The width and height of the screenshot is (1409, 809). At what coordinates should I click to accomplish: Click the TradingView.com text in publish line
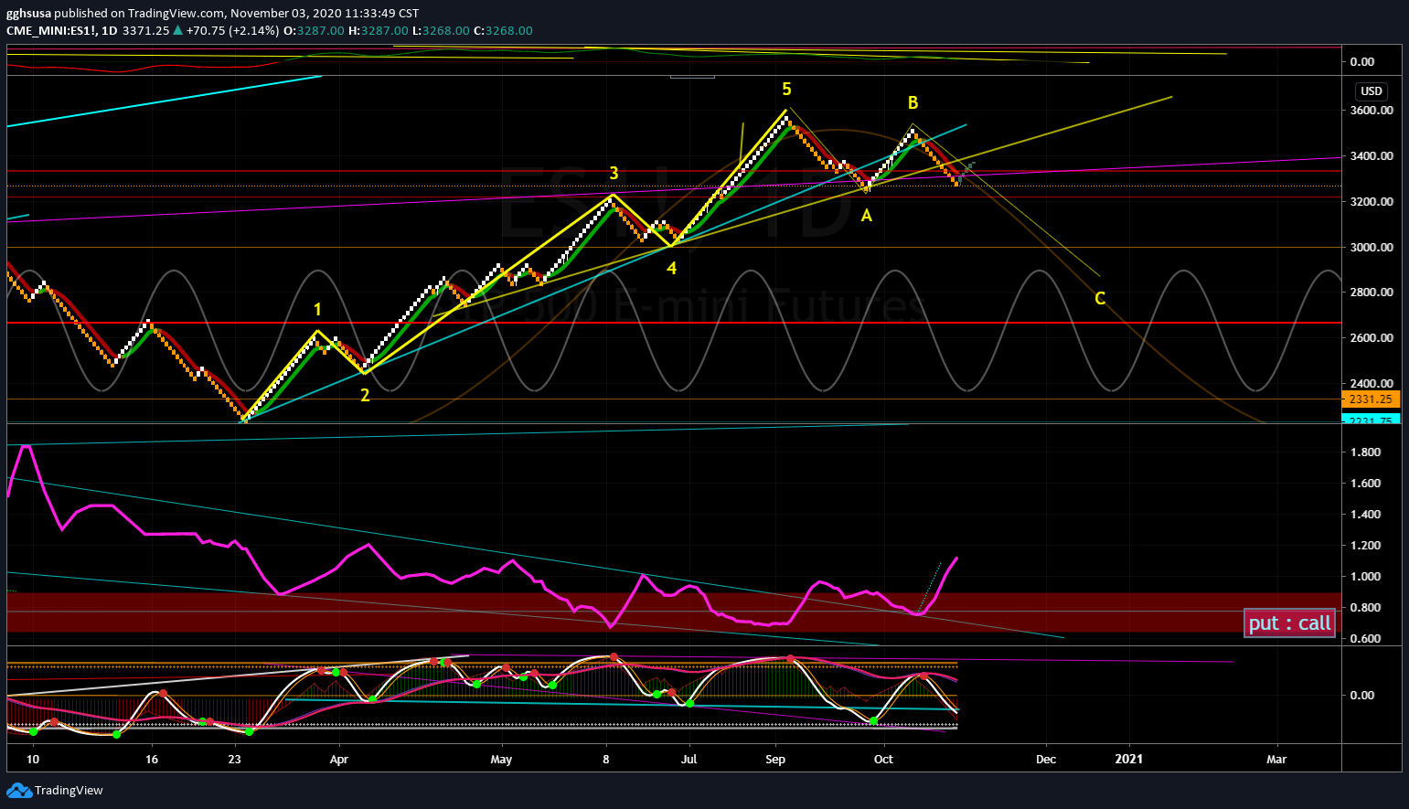(x=177, y=14)
